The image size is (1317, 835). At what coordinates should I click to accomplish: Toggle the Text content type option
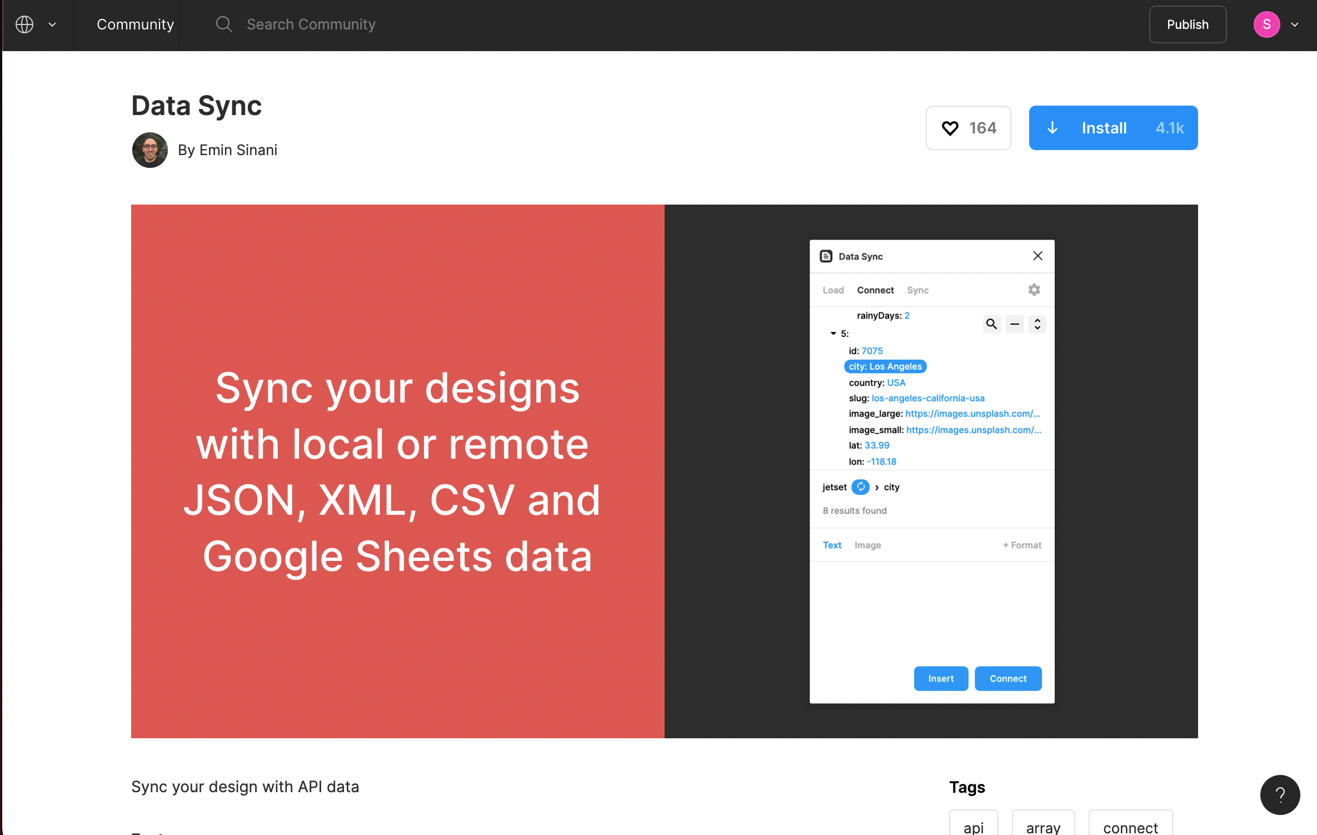click(x=831, y=544)
